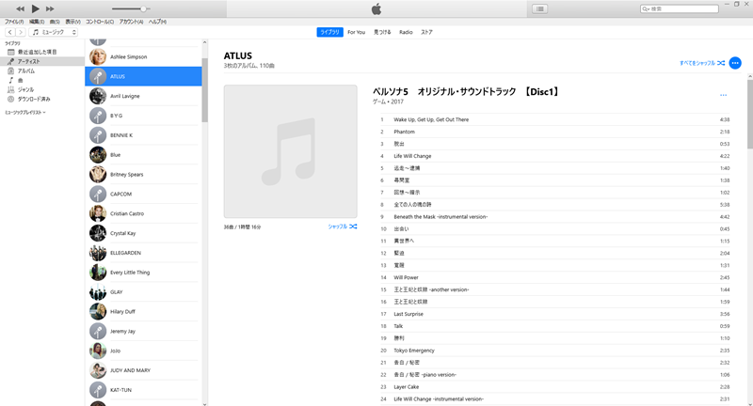753x406 pixels.
Task: Switch to the 見つける tab
Action: [x=382, y=32]
